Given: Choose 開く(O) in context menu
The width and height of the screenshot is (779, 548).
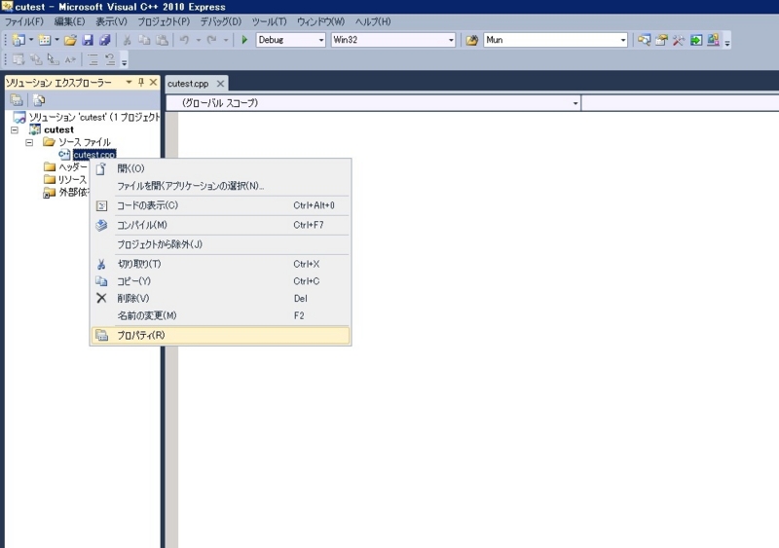Looking at the screenshot, I should [x=221, y=169].
